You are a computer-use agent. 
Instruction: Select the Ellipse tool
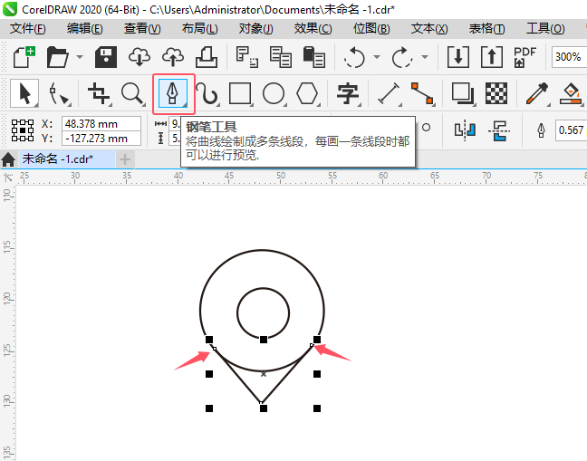point(274,93)
